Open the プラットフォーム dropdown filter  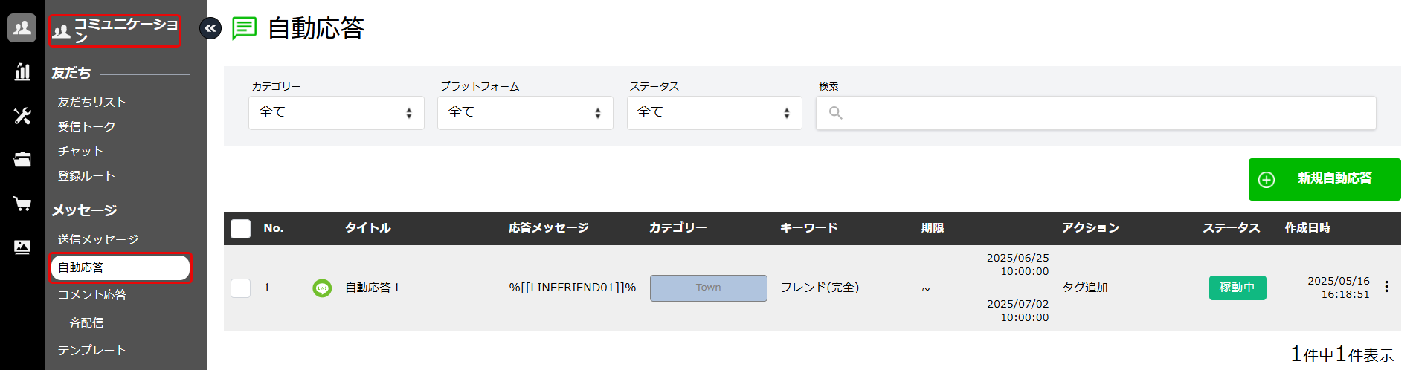click(x=525, y=113)
